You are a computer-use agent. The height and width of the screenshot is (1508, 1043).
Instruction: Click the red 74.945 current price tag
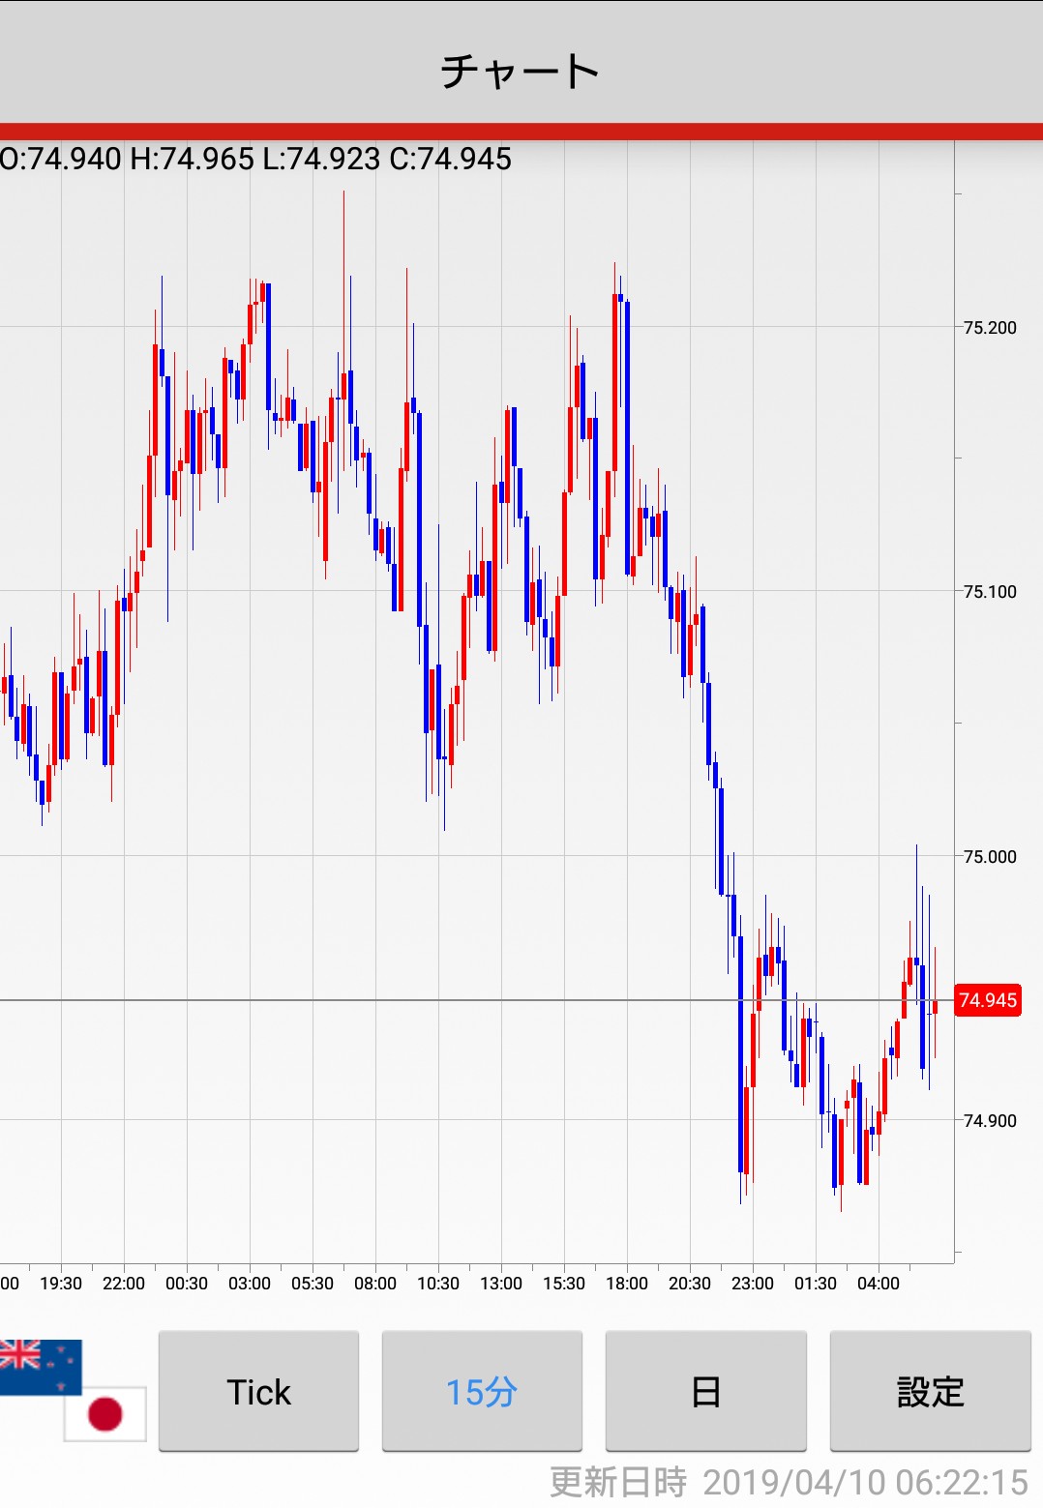tap(988, 1000)
